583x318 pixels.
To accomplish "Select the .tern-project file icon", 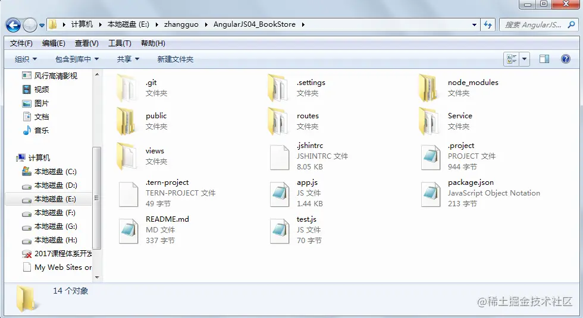I will (128, 194).
